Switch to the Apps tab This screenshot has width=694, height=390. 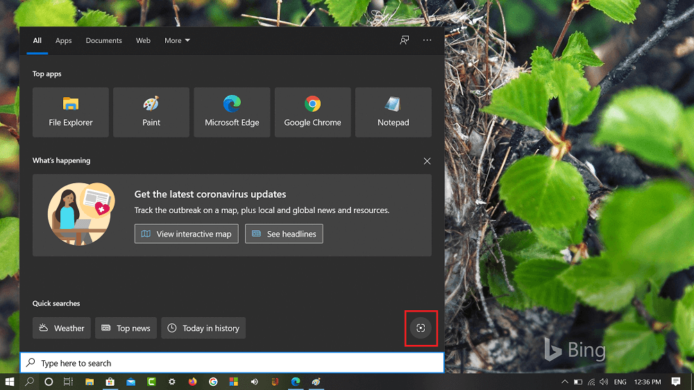pos(63,40)
